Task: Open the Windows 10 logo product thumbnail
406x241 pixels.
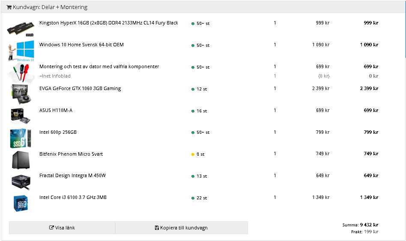Action: pyautogui.click(x=21, y=51)
